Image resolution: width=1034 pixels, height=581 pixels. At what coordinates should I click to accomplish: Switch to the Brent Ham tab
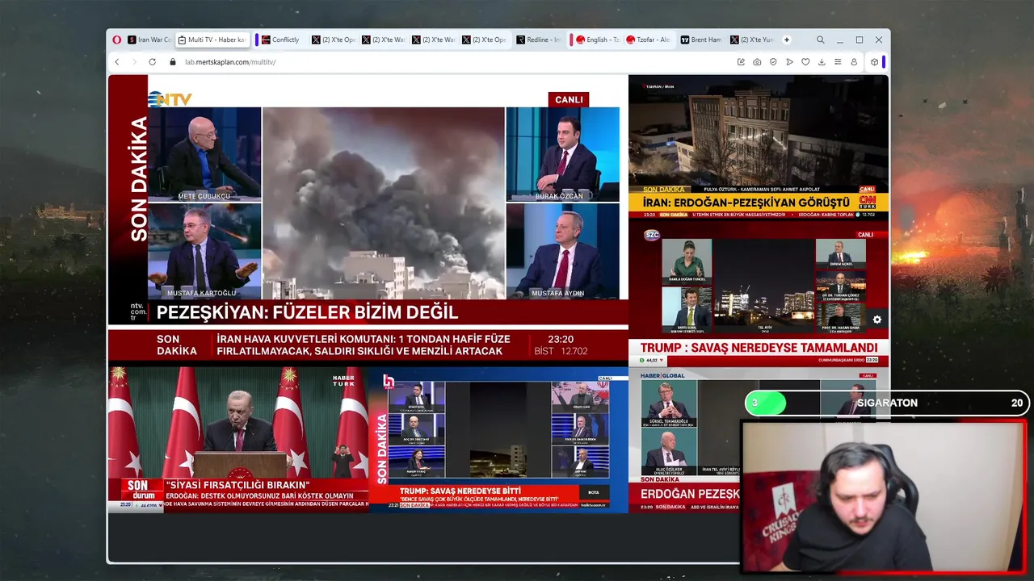pyautogui.click(x=700, y=40)
